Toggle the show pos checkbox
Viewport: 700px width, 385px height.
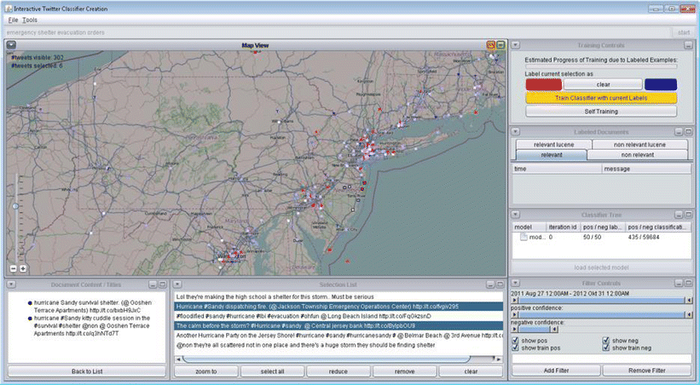516,340
